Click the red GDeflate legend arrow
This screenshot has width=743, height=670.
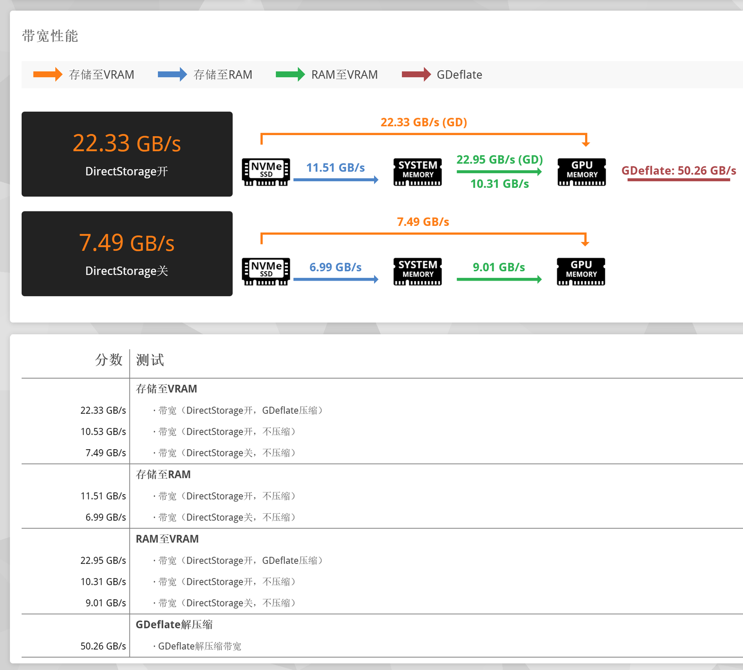pos(416,75)
